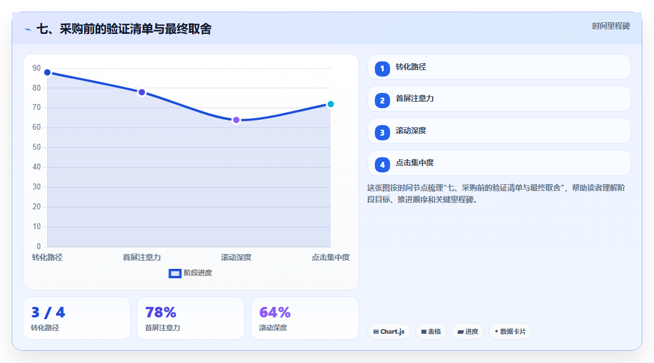
Task: Open the 进度 tag
Action: [x=468, y=331]
